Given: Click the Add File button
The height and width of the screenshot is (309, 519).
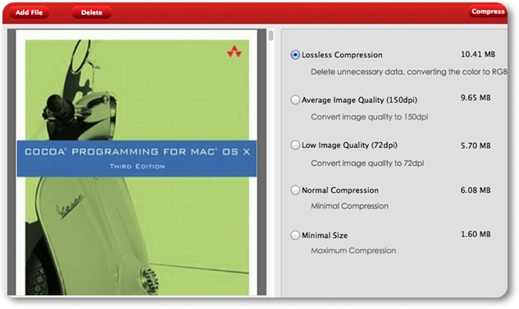Looking at the screenshot, I should coord(29,12).
